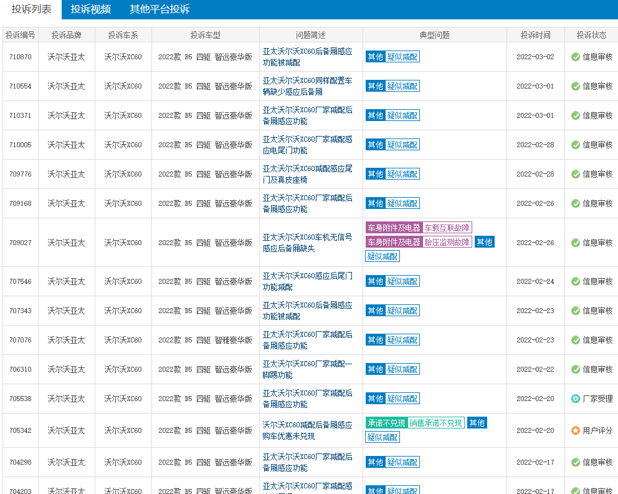
Task: Click the status check icon in row 704298
Action: 576,462
